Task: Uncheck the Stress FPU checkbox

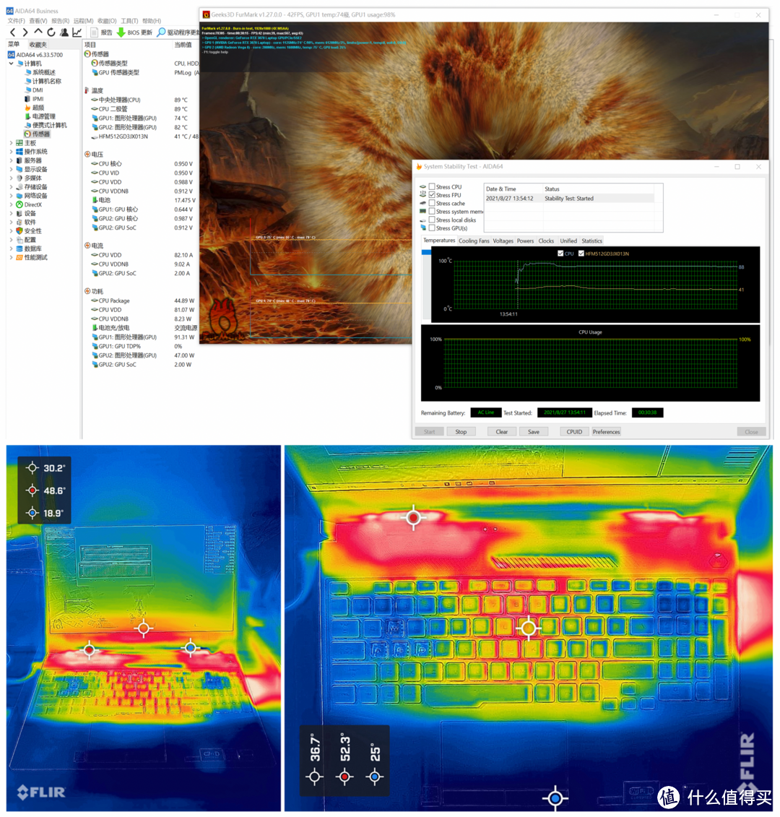Action: (432, 195)
